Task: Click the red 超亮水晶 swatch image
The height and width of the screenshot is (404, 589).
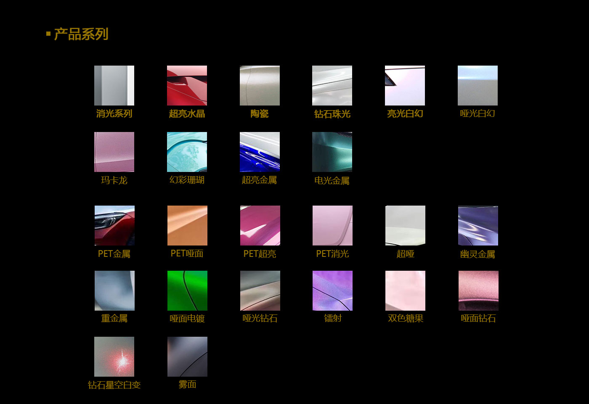Action: pyautogui.click(x=187, y=85)
